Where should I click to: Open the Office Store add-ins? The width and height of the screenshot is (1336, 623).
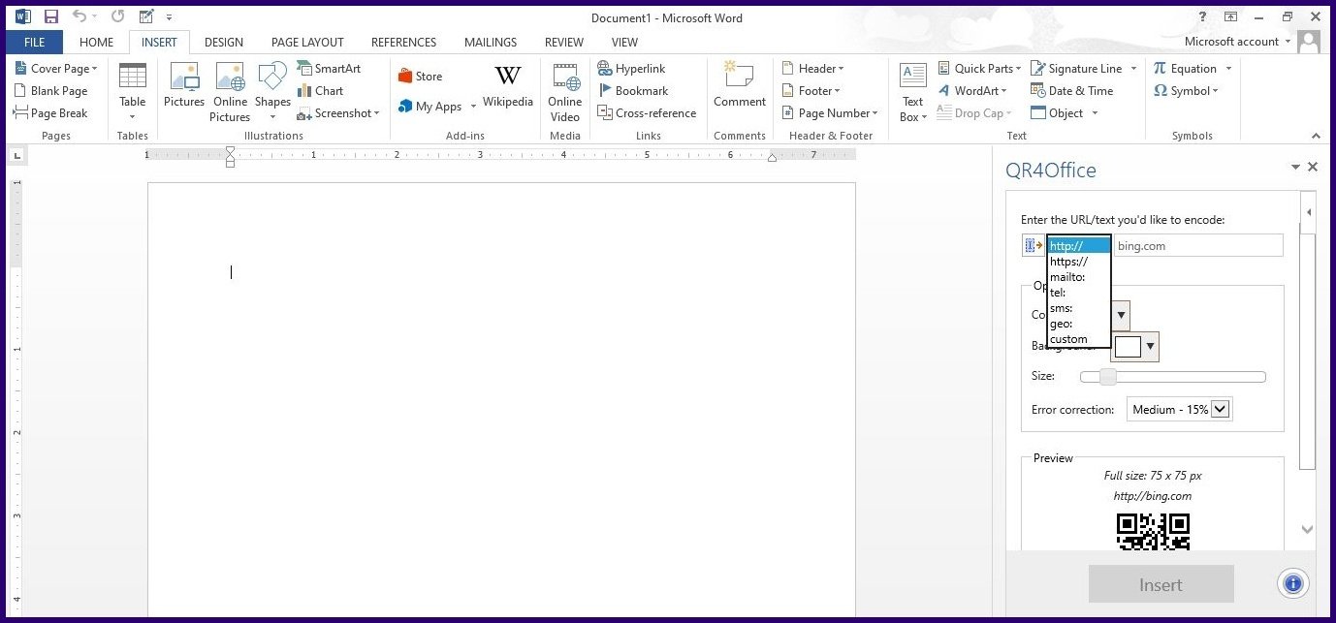(421, 75)
